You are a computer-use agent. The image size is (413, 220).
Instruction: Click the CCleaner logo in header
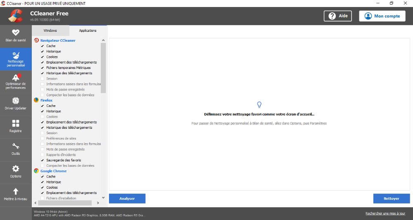(16, 16)
